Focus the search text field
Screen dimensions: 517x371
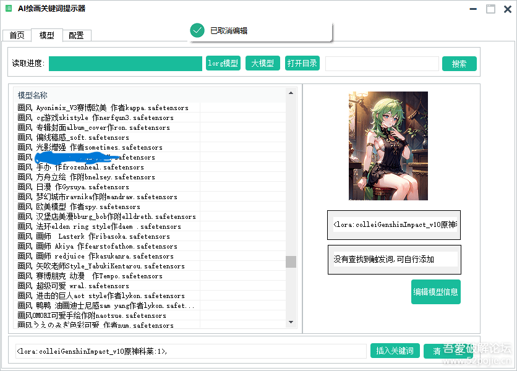coord(382,64)
